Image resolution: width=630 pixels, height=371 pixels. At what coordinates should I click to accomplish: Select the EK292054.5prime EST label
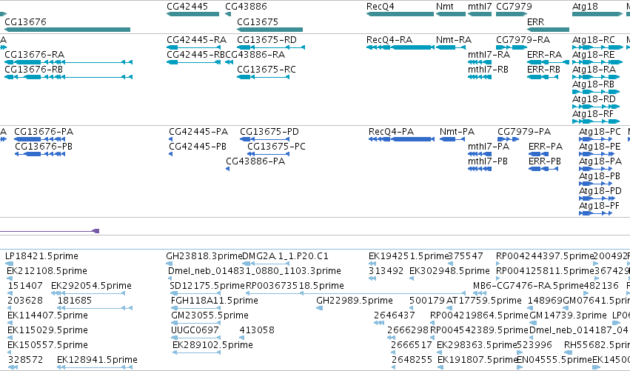[x=91, y=286]
